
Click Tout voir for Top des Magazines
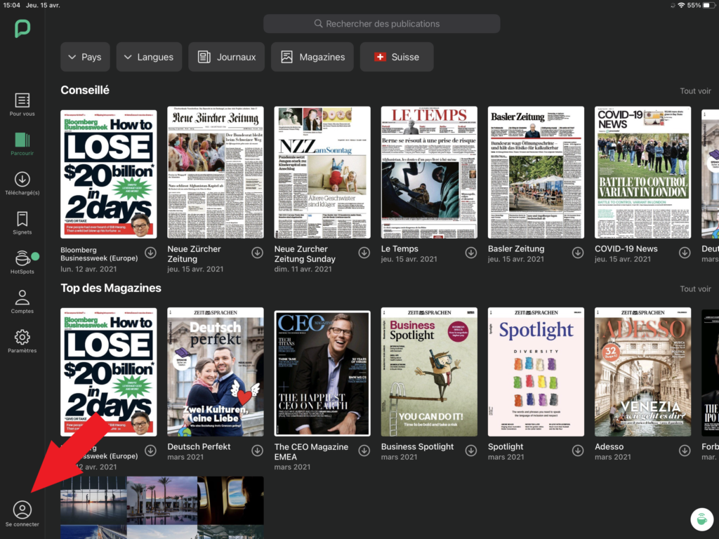pos(695,288)
